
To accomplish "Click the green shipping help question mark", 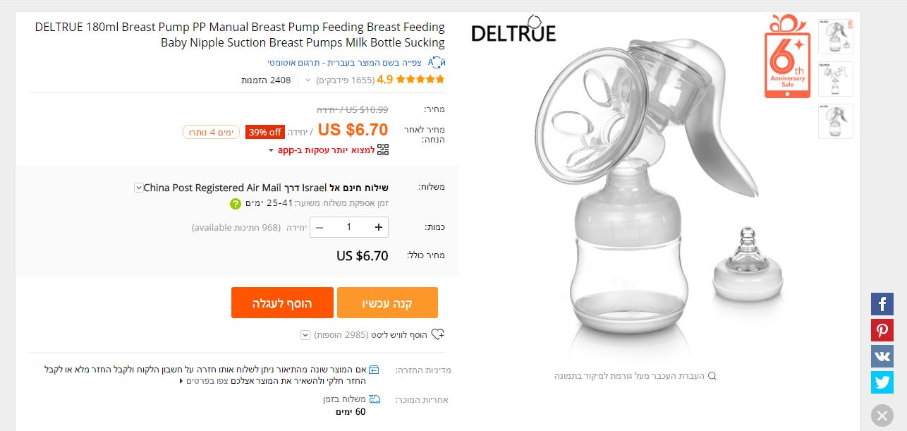I will click(236, 204).
